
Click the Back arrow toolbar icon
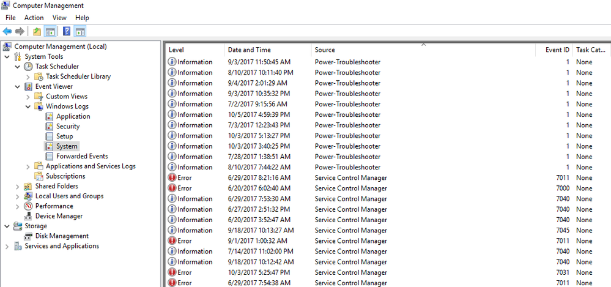click(x=7, y=31)
